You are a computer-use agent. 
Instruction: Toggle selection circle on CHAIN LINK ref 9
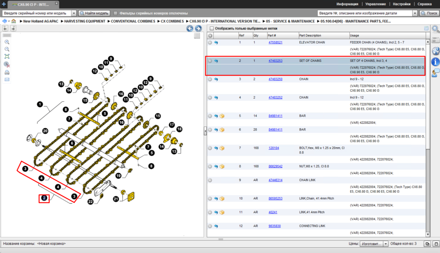pyautogui.click(x=210, y=180)
